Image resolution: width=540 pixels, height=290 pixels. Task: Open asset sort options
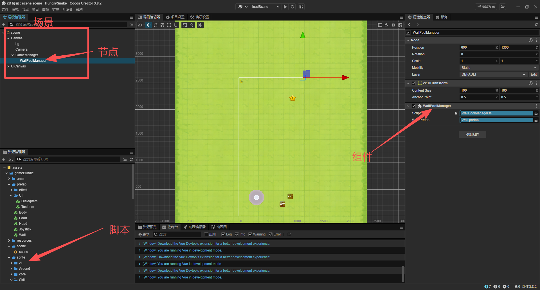(11, 159)
